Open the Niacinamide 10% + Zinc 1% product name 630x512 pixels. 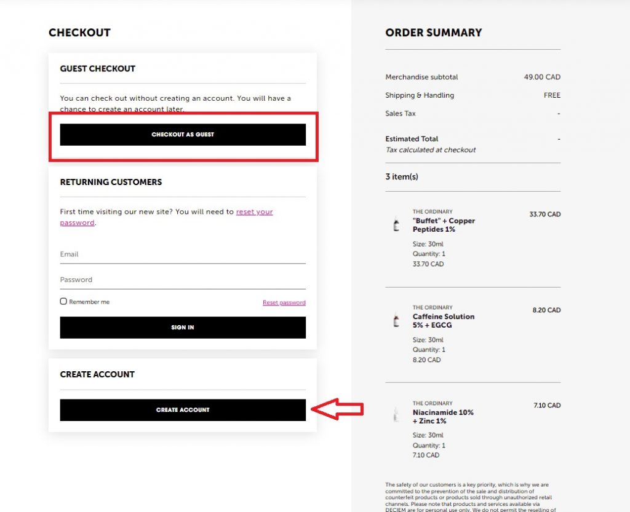click(443, 417)
